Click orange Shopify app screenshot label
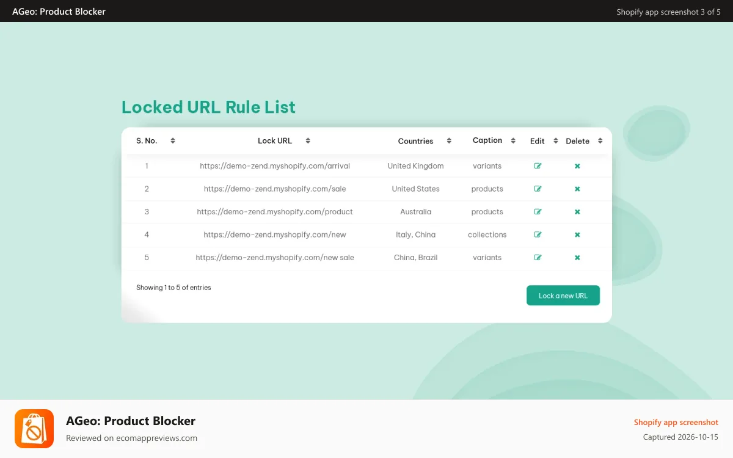The height and width of the screenshot is (458, 733). click(676, 423)
